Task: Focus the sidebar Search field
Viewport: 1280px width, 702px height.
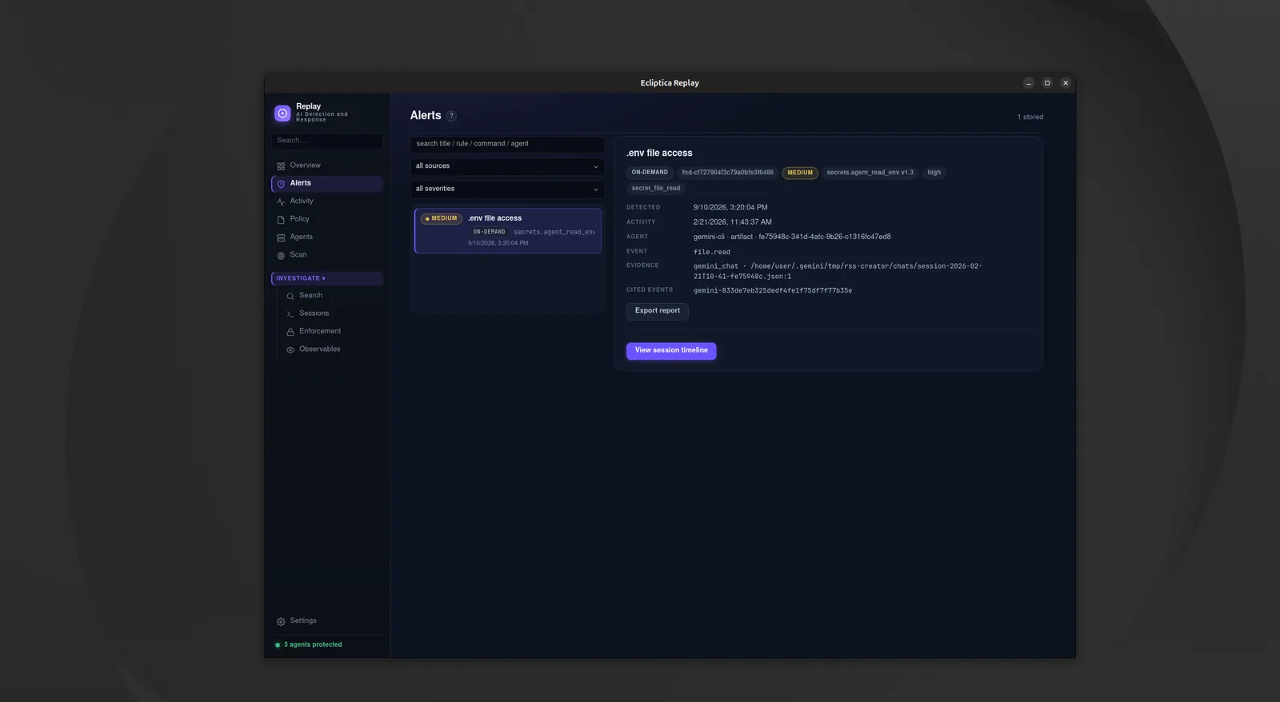Action: [327, 141]
